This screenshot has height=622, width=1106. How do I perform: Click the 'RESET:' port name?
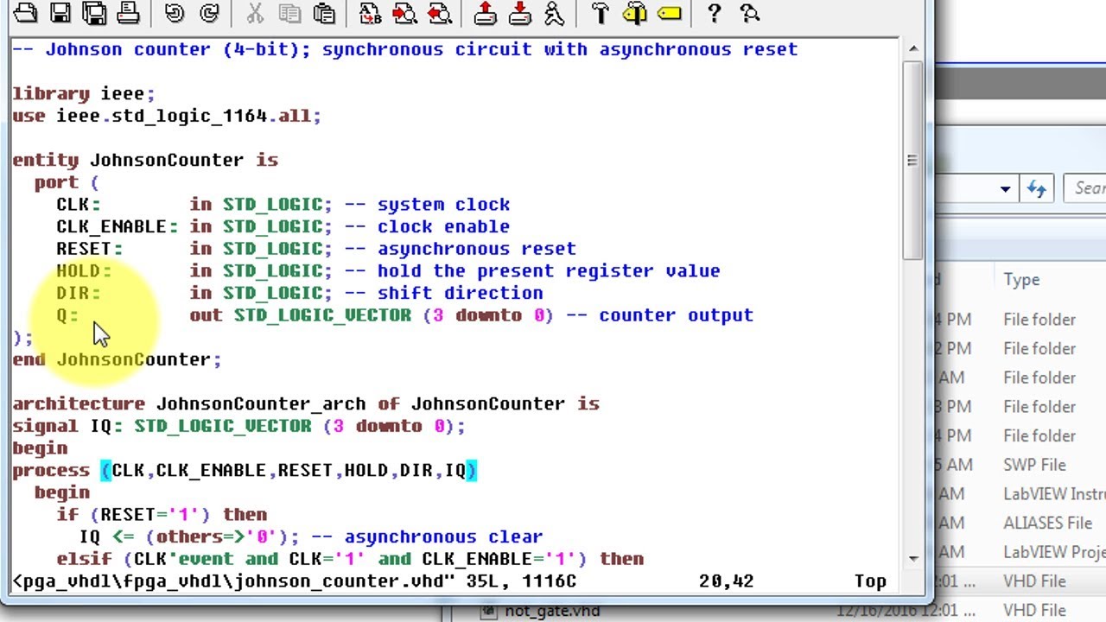[90, 249]
